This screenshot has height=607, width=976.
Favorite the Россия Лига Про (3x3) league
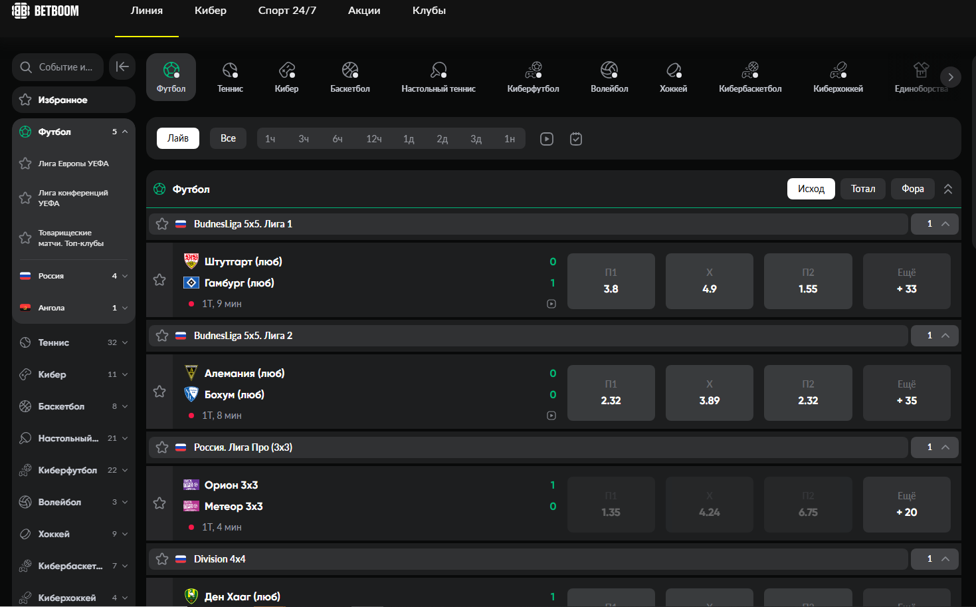point(162,447)
